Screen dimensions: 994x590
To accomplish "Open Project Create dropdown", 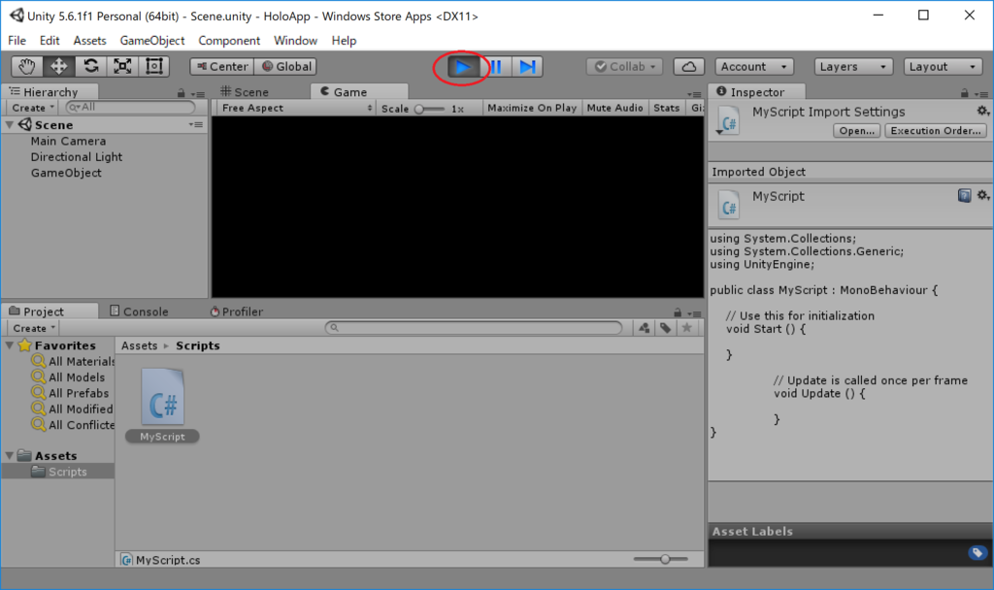I will point(34,328).
